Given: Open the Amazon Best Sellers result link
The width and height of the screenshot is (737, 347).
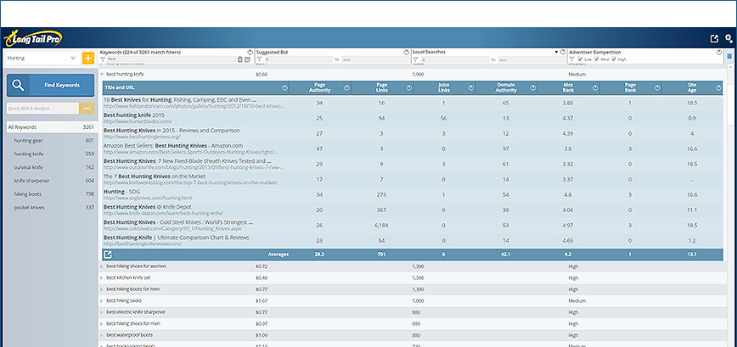Looking at the screenshot, I should tap(173, 146).
